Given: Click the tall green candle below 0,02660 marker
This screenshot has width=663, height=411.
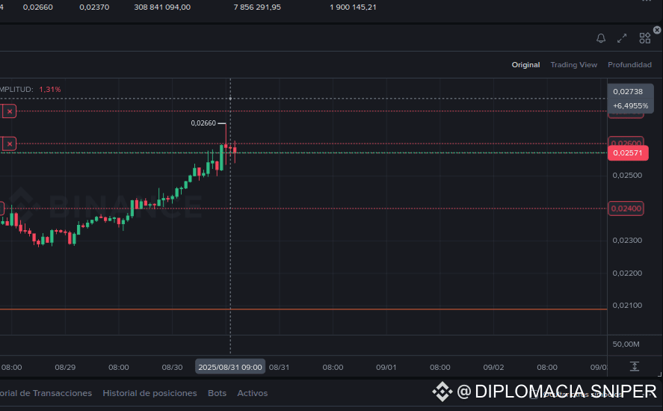Looking at the screenshot, I should (221, 158).
